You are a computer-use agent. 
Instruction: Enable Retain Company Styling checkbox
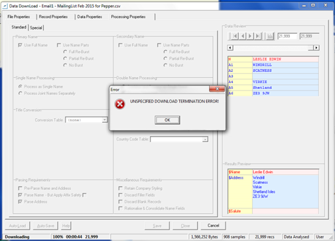(x=121, y=189)
